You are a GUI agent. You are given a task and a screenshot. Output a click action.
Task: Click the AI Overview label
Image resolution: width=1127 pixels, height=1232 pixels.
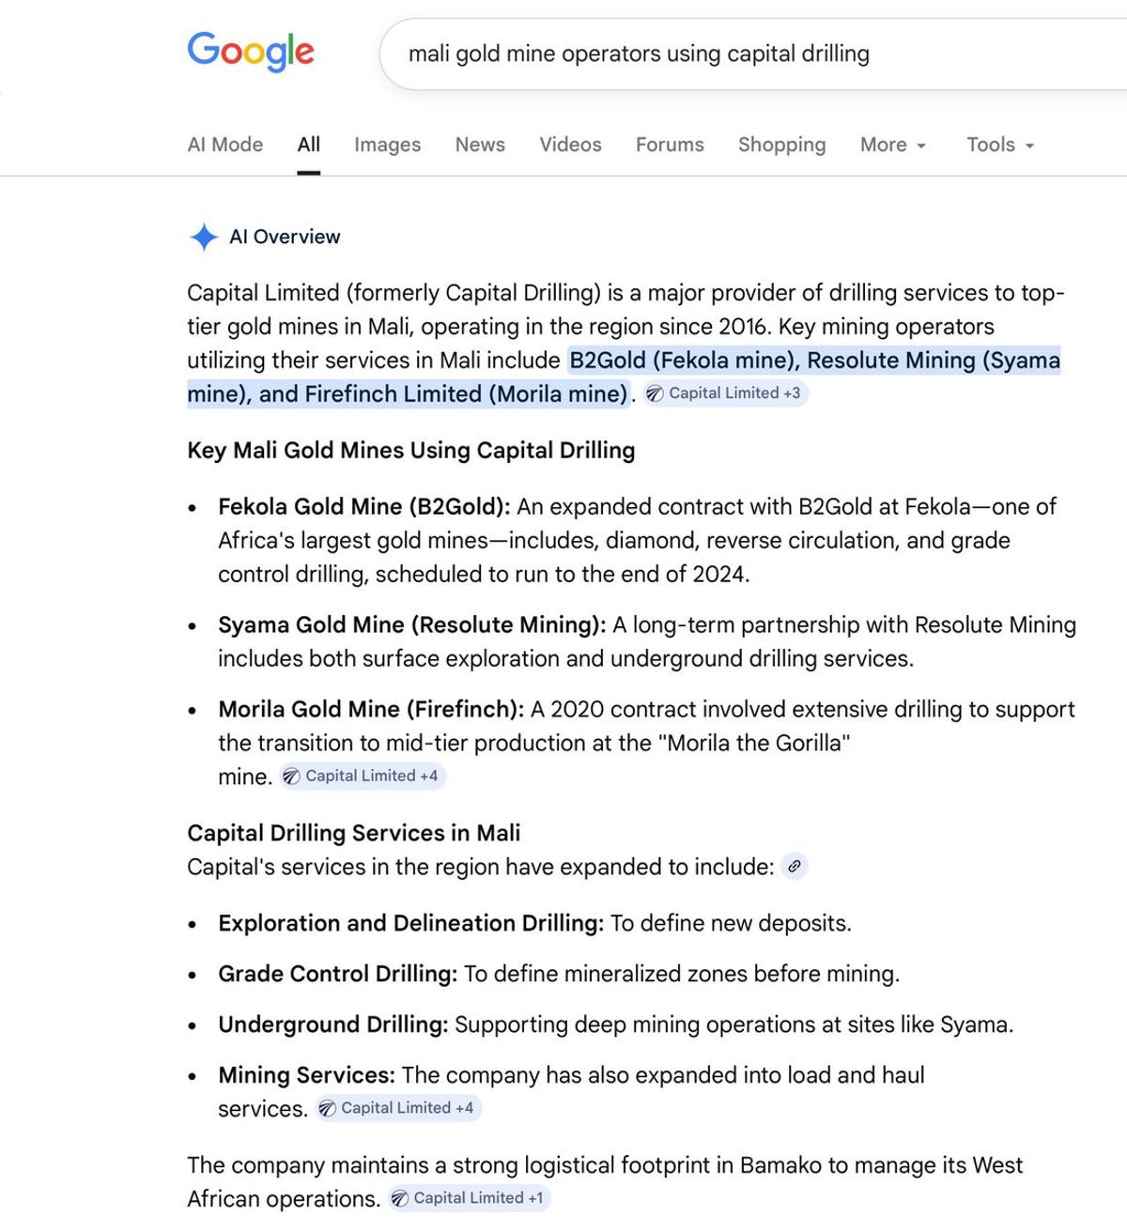tap(285, 237)
